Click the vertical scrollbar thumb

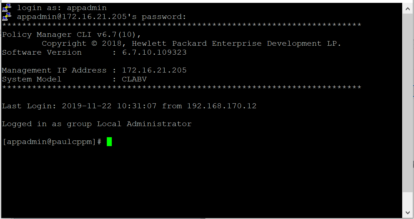[408, 103]
